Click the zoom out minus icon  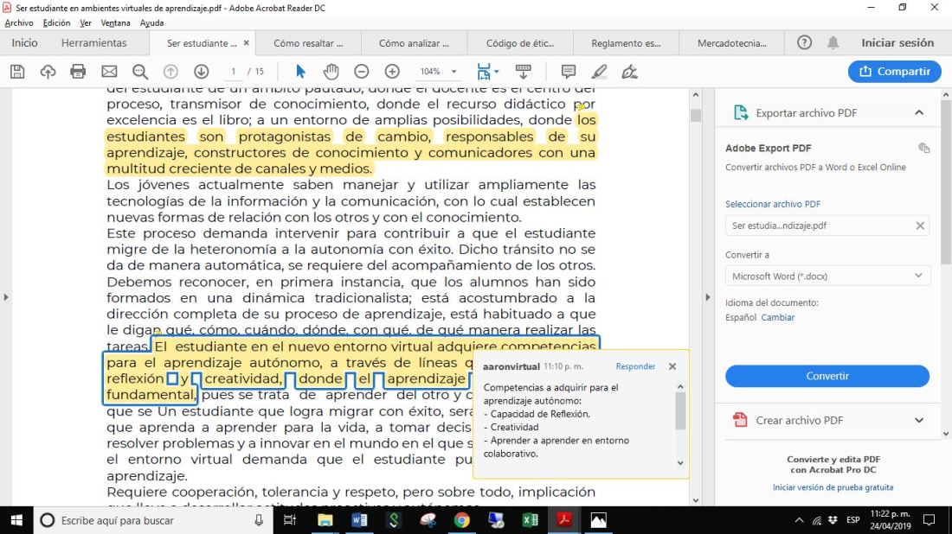pos(362,72)
